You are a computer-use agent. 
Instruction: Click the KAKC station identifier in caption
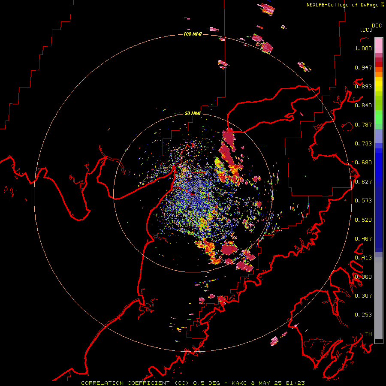point(239,383)
